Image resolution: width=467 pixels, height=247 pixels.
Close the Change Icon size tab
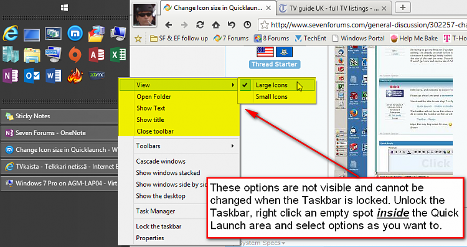pos(268,8)
